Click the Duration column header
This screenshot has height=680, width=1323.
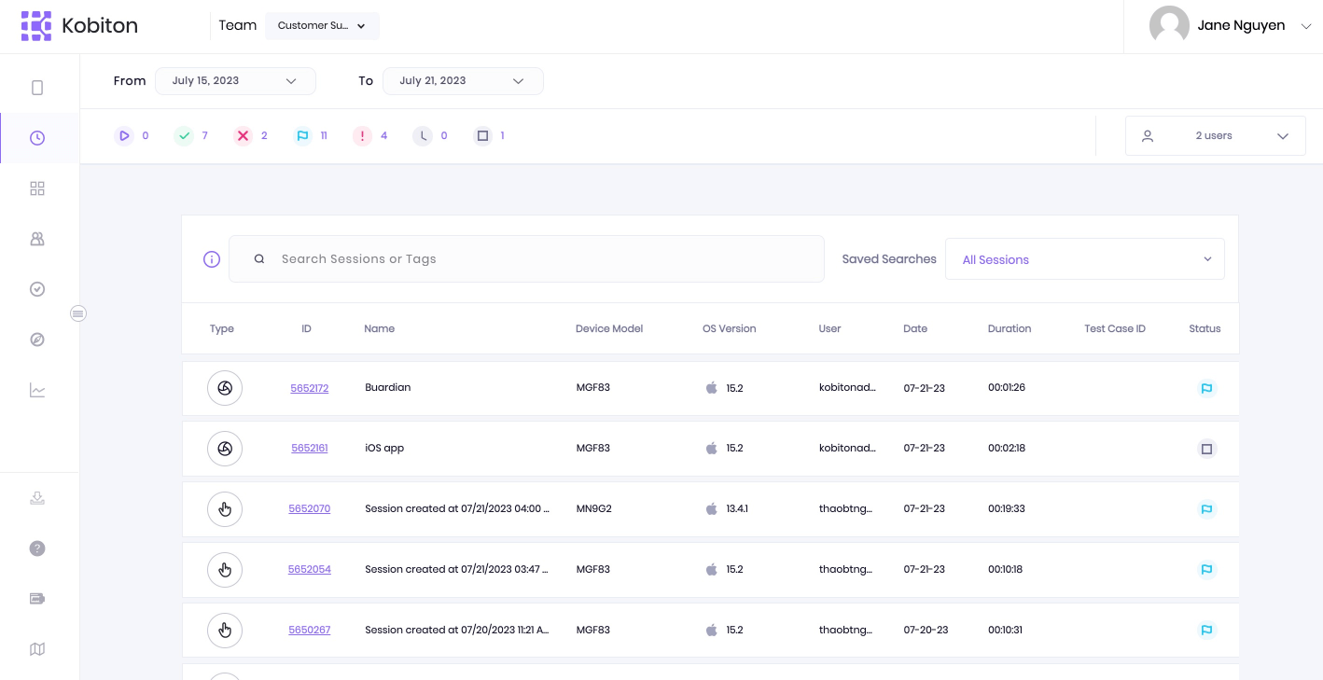1009,328
